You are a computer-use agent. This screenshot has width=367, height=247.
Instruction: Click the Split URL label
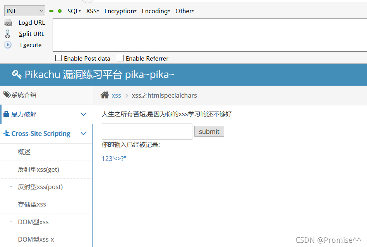click(32, 34)
